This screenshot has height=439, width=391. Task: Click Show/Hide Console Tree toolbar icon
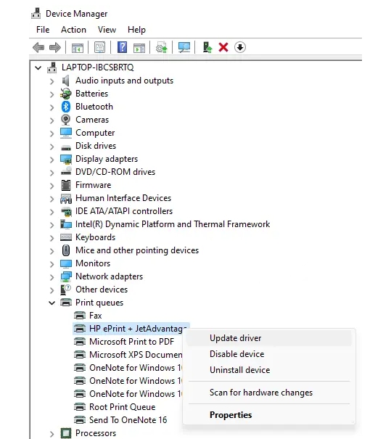tap(77, 48)
